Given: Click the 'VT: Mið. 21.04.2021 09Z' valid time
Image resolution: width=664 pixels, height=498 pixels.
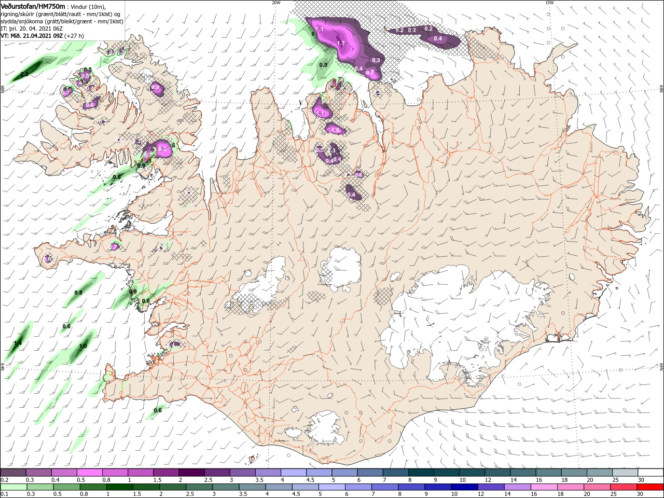Looking at the screenshot, I should 32,36.
